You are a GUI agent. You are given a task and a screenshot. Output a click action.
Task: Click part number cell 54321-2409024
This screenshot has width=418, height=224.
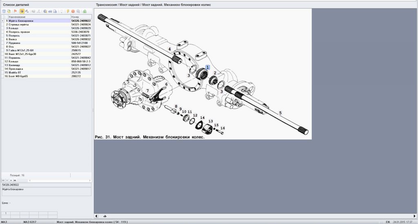[x=81, y=24]
